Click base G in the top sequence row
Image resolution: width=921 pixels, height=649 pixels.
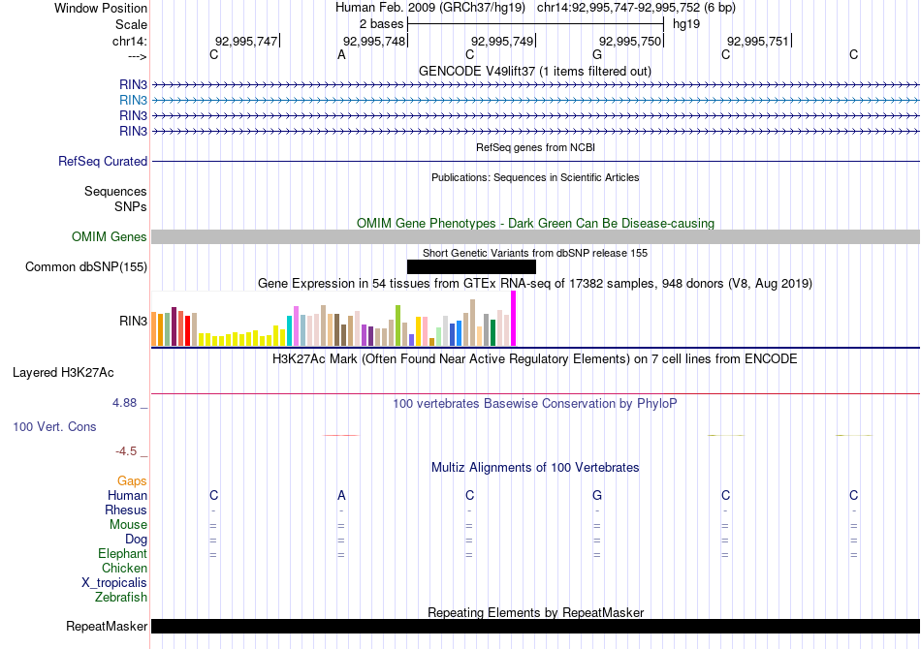tap(597, 54)
